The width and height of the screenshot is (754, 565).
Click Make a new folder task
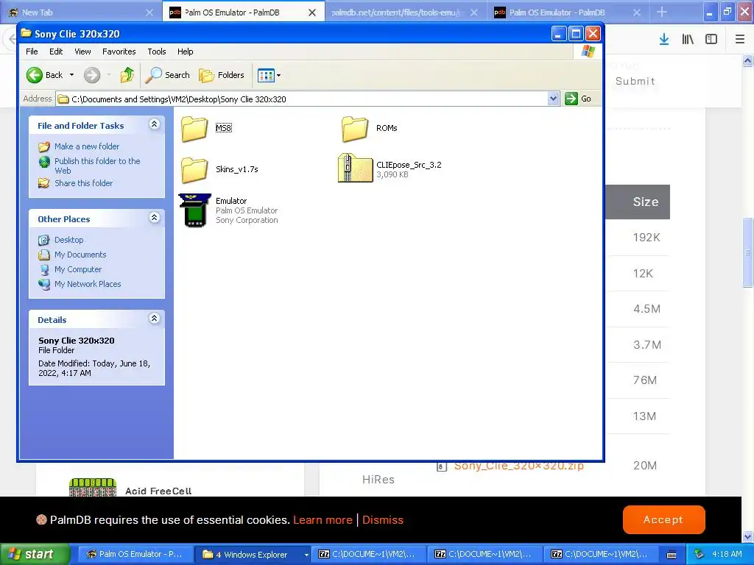87,146
